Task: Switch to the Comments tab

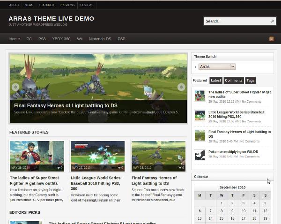Action: point(234,80)
